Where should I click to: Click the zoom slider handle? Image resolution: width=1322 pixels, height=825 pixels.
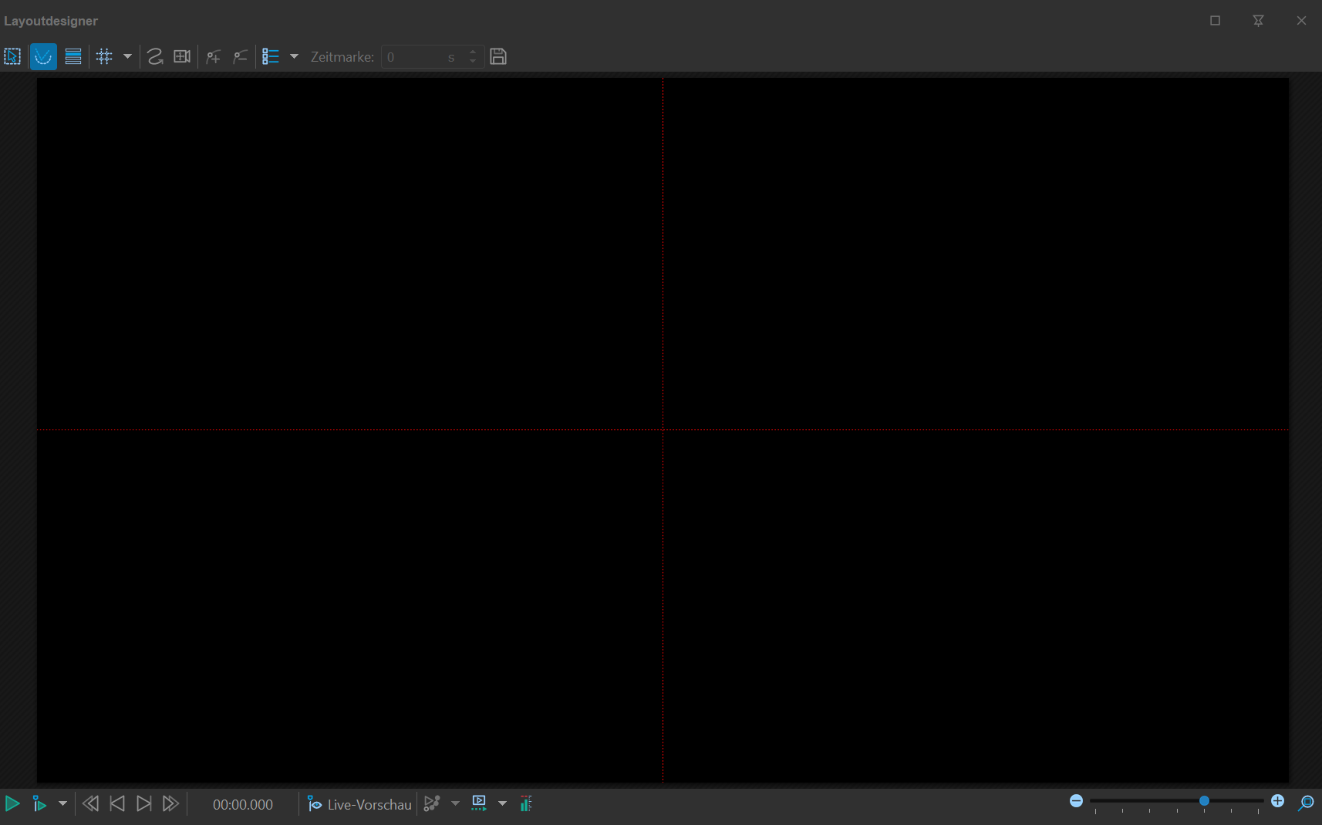pos(1204,801)
